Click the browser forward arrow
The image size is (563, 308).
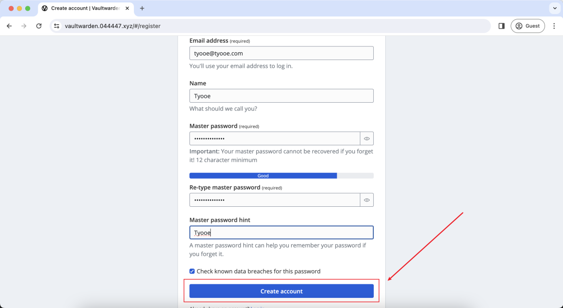tap(24, 26)
